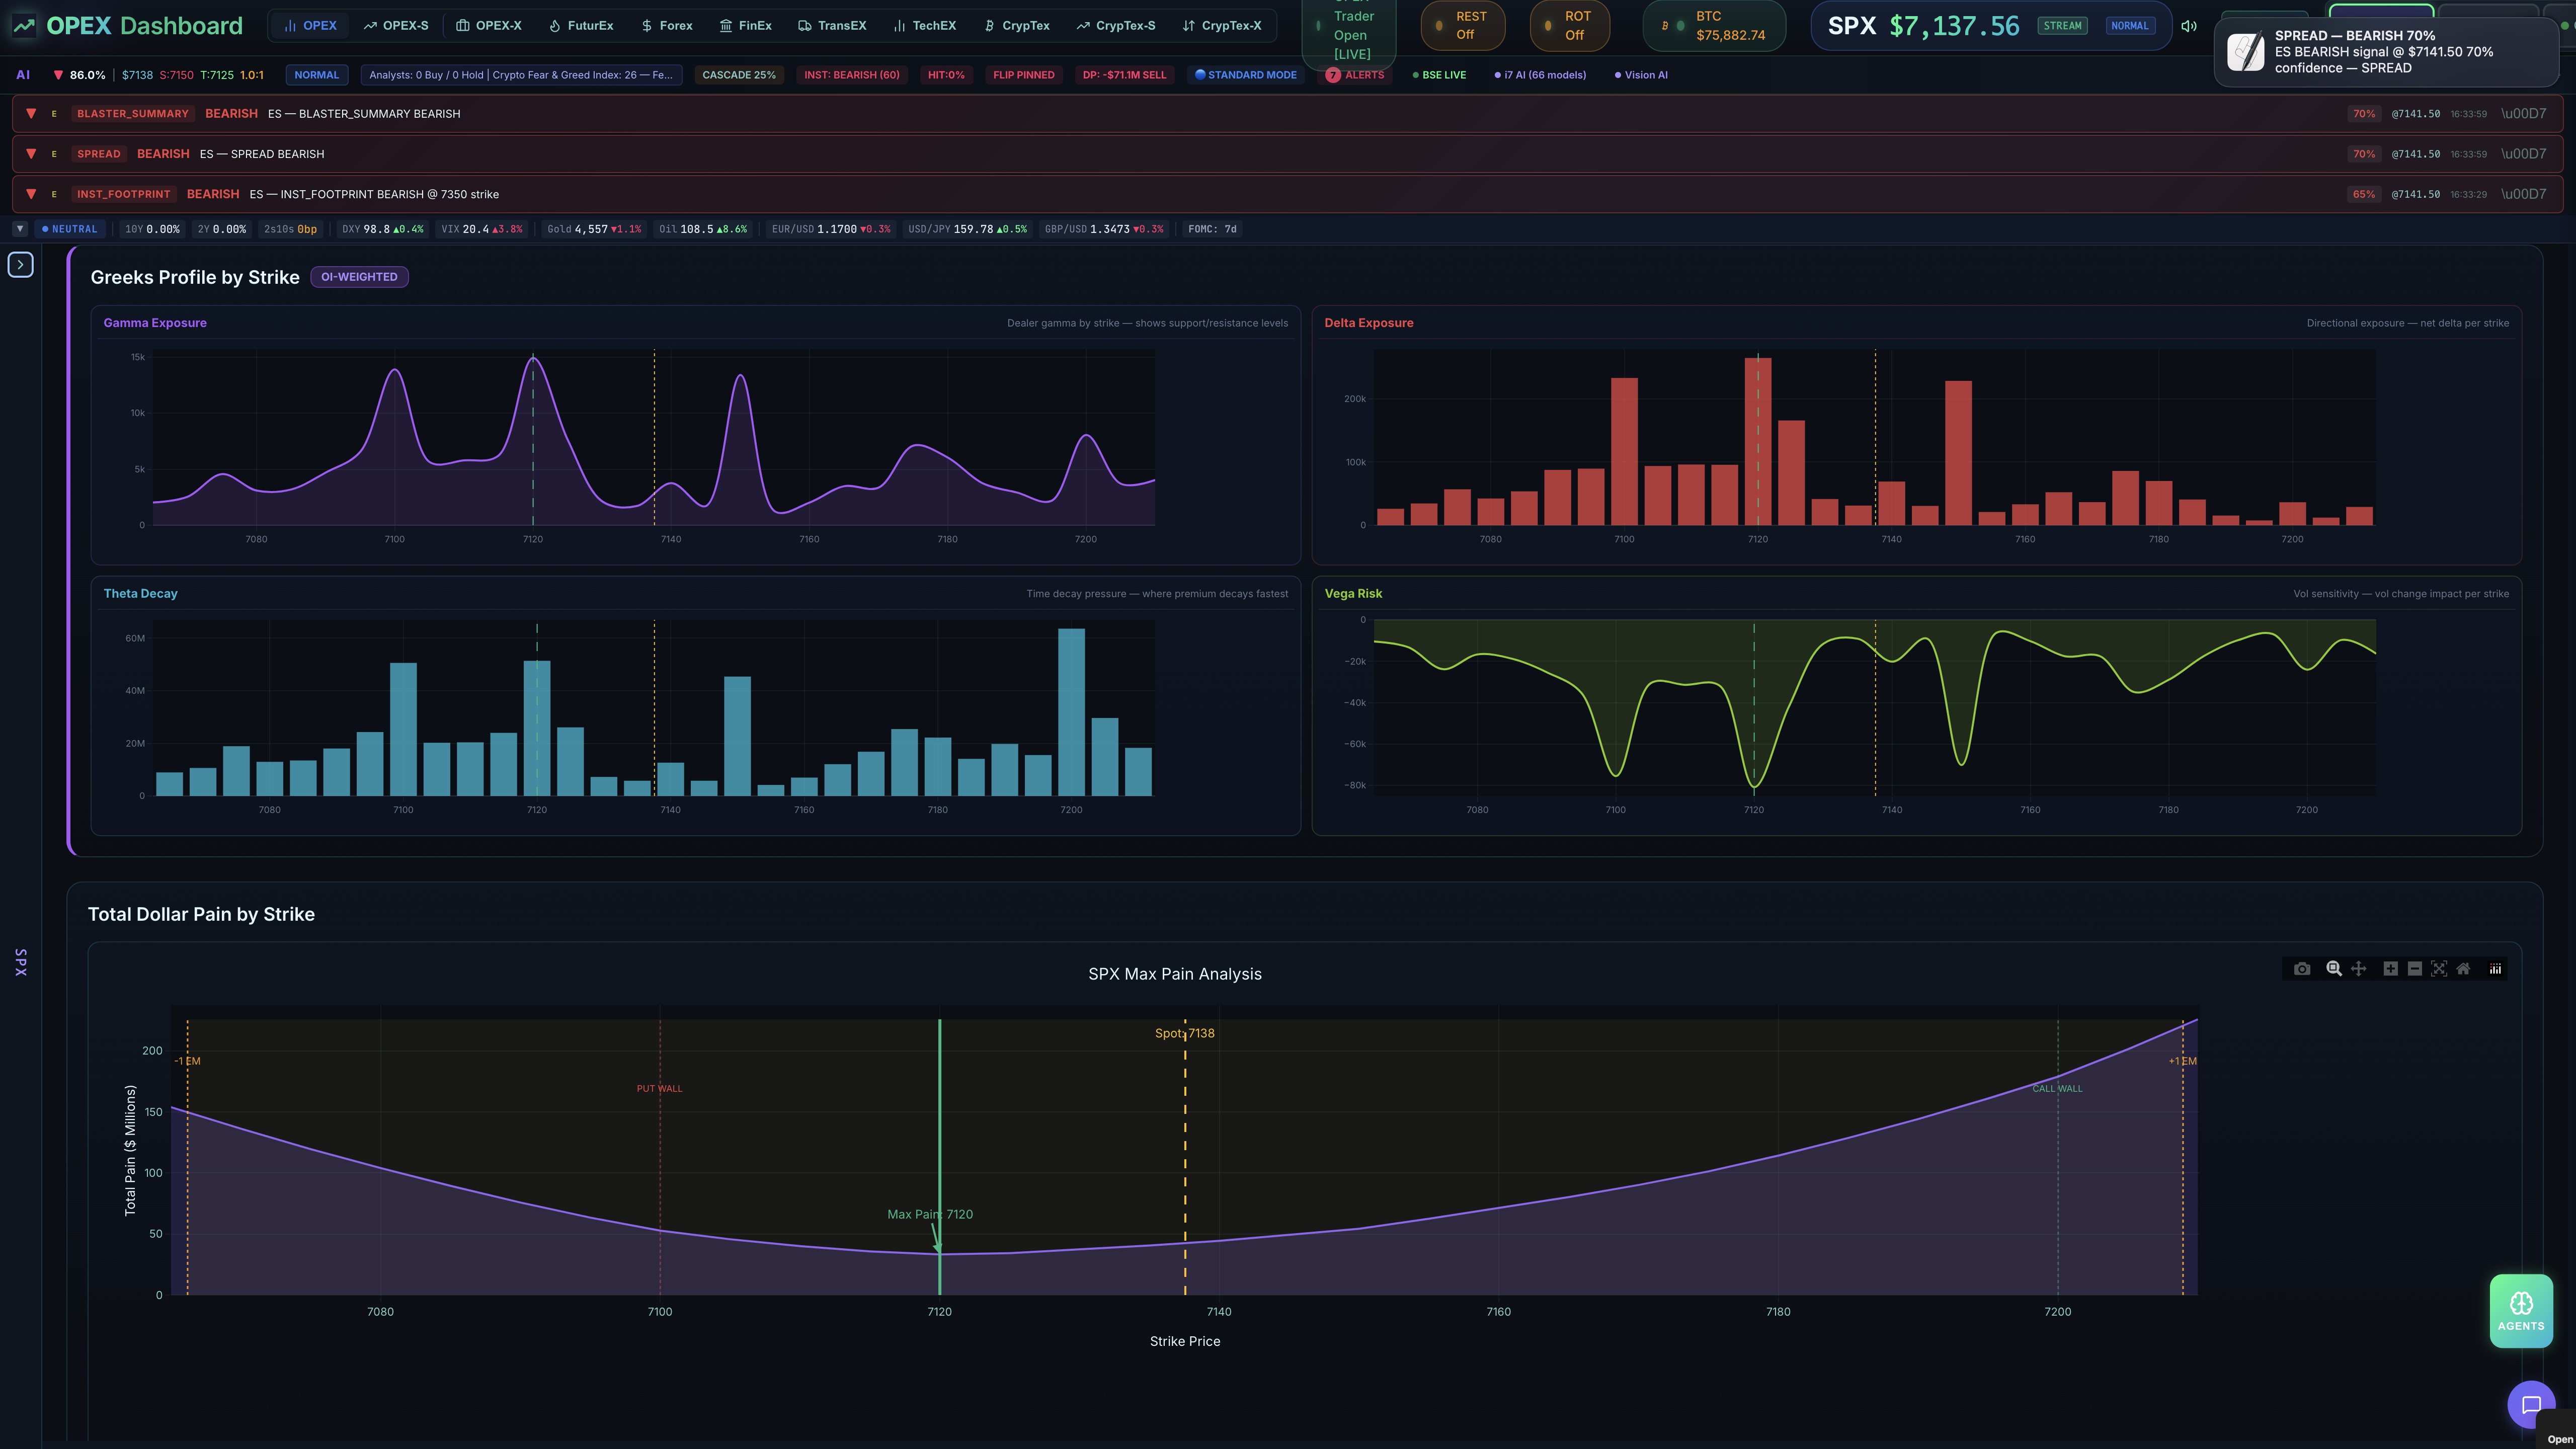2576x1449 pixels.
Task: Click the Analysts Crypto Fear & Greed ticker
Action: tap(521, 75)
